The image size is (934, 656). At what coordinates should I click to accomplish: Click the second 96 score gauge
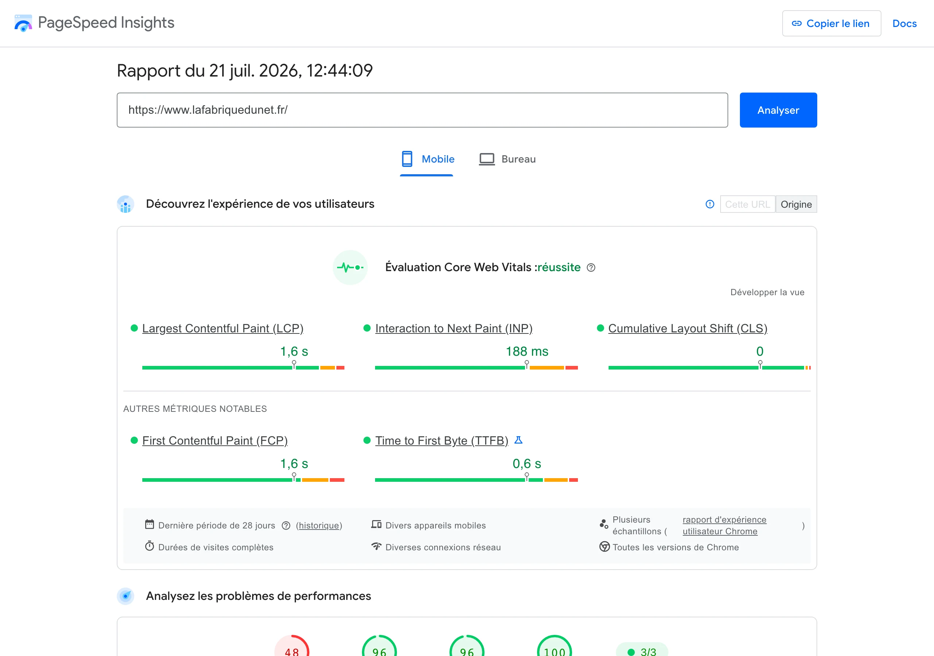[x=467, y=646]
